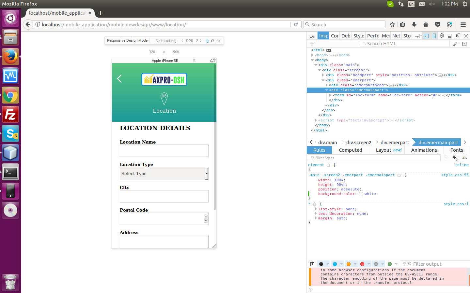Expand the div class headpart node
Image resolution: width=470 pixels, height=293 pixels.
[323, 75]
